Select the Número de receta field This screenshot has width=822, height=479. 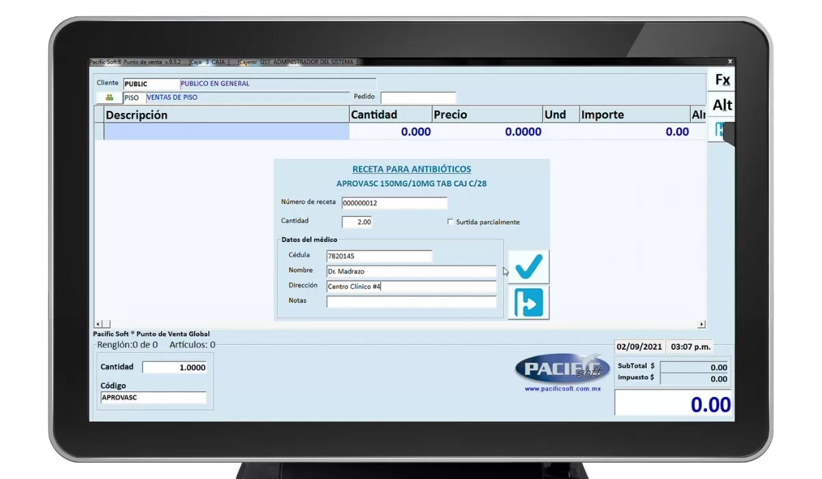tap(395, 203)
